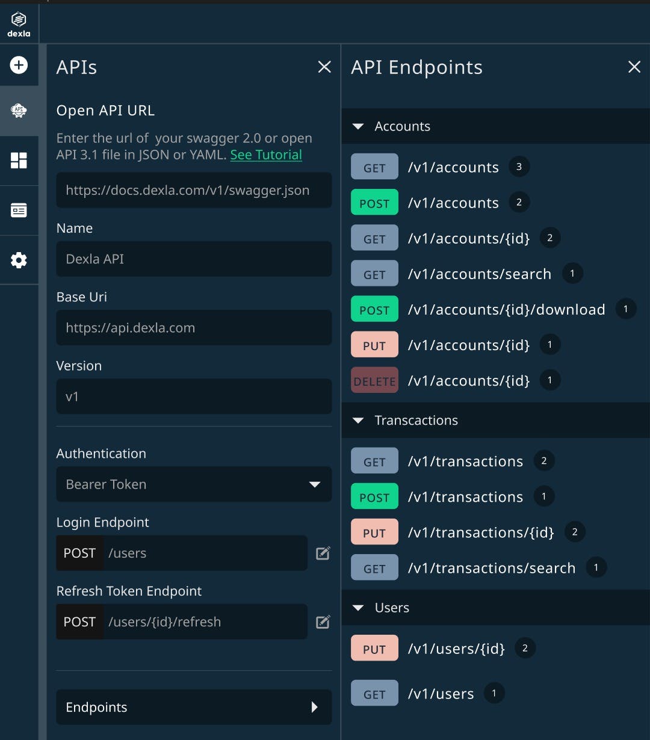The height and width of the screenshot is (740, 650).
Task: Edit the Refresh Token Endpoint via pencil icon
Action: click(323, 621)
